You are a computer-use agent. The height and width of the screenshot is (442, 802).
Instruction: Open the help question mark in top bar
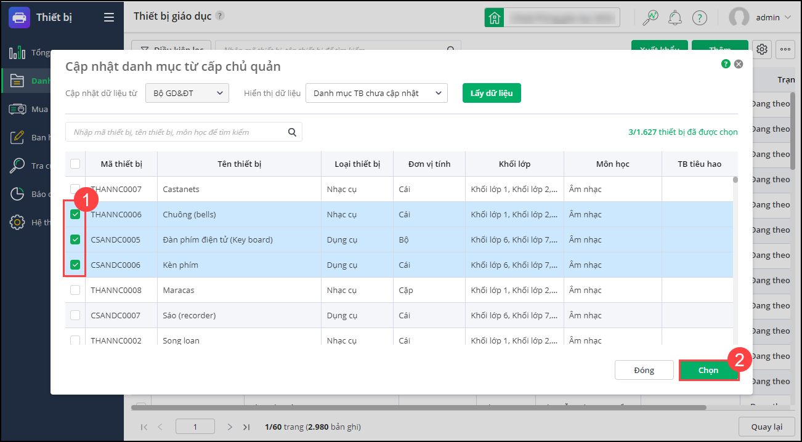coord(699,18)
